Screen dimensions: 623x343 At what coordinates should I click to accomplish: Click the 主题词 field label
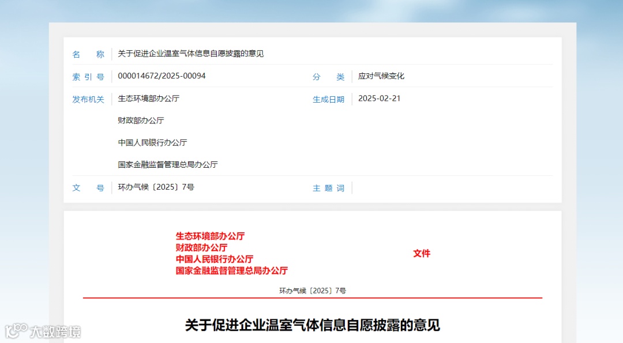329,188
